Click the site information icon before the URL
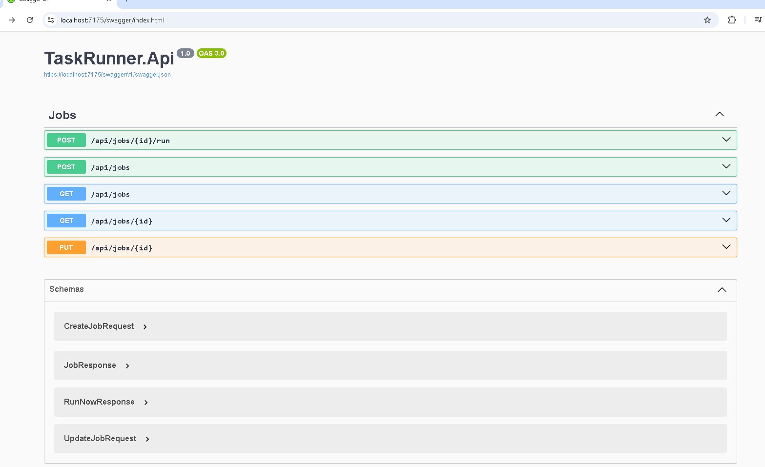 point(50,20)
